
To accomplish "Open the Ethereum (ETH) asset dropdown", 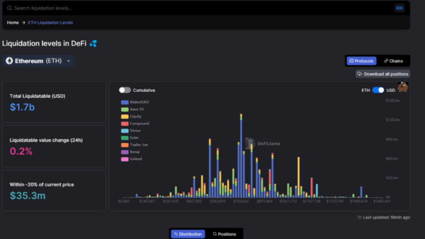I will (x=38, y=61).
